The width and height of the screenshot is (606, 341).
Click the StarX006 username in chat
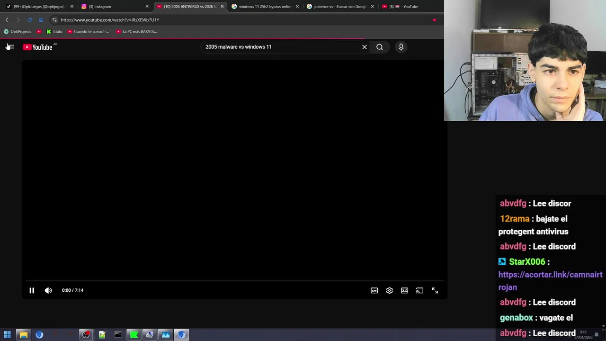[527, 261]
